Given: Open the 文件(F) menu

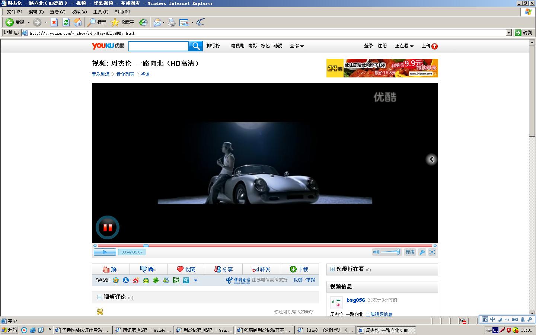Looking at the screenshot, I should coord(14,12).
